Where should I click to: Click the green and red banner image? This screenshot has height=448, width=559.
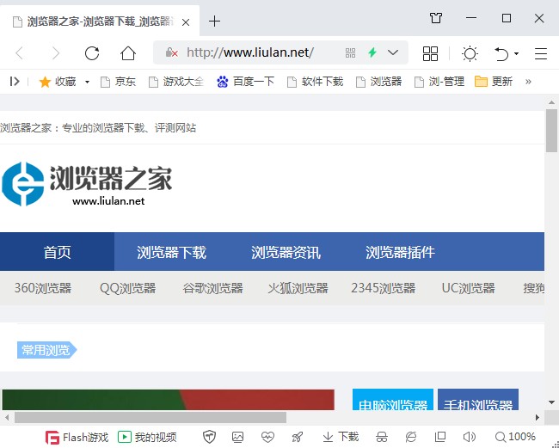coord(169,400)
